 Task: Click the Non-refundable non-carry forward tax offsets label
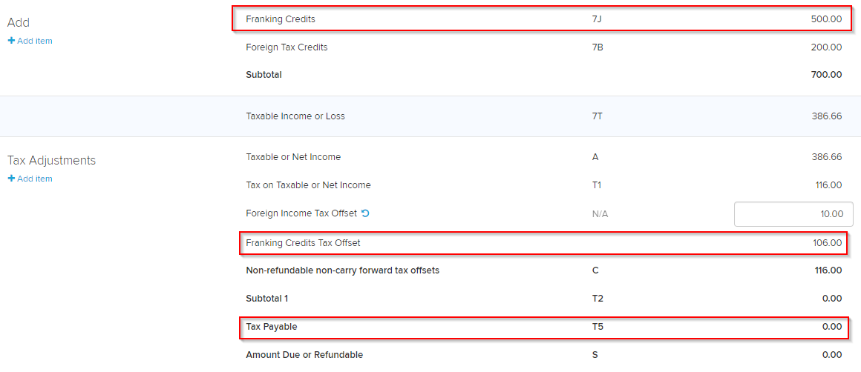[343, 270]
